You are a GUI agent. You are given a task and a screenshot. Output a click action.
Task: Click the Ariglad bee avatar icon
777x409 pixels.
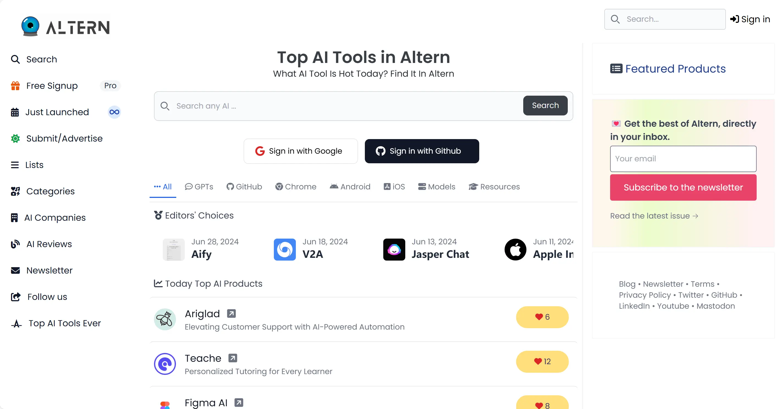(165, 319)
